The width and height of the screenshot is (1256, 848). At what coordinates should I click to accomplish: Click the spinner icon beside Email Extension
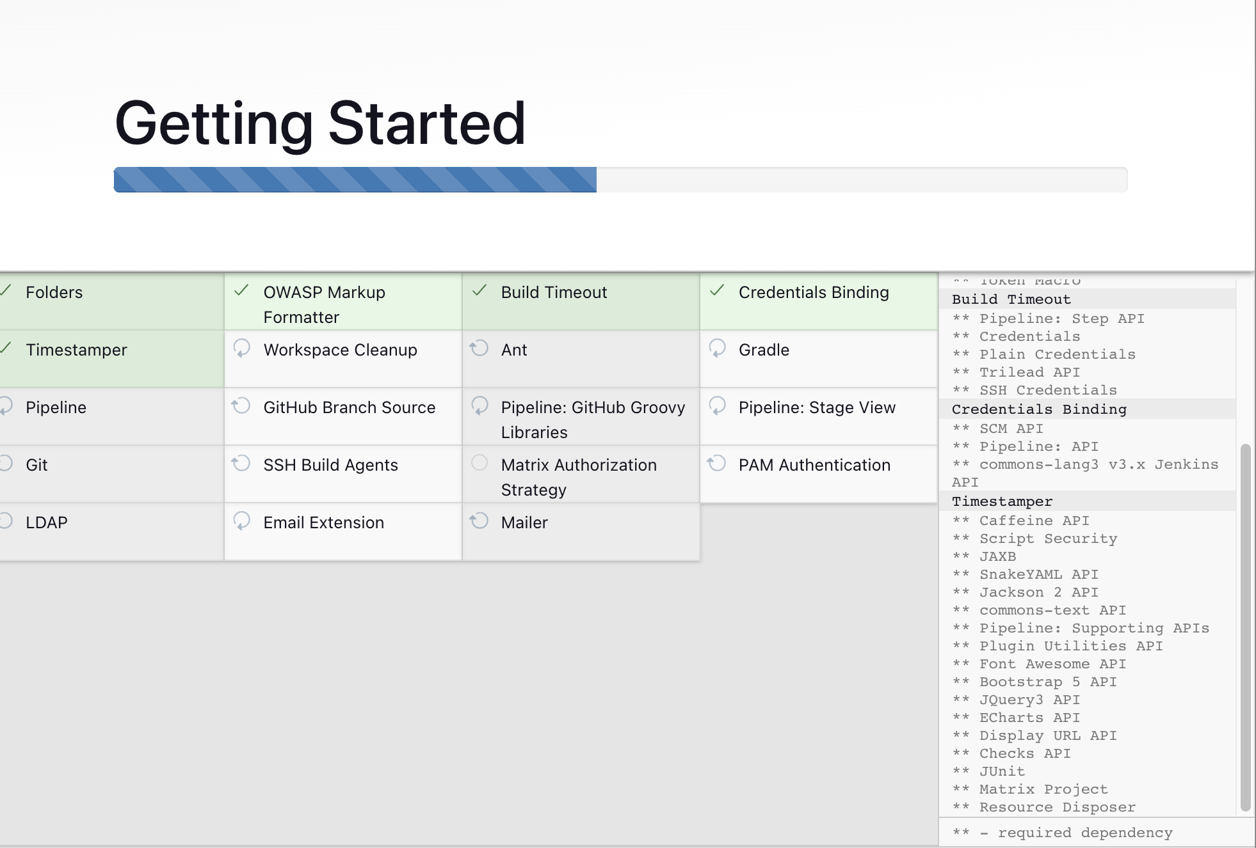click(241, 521)
